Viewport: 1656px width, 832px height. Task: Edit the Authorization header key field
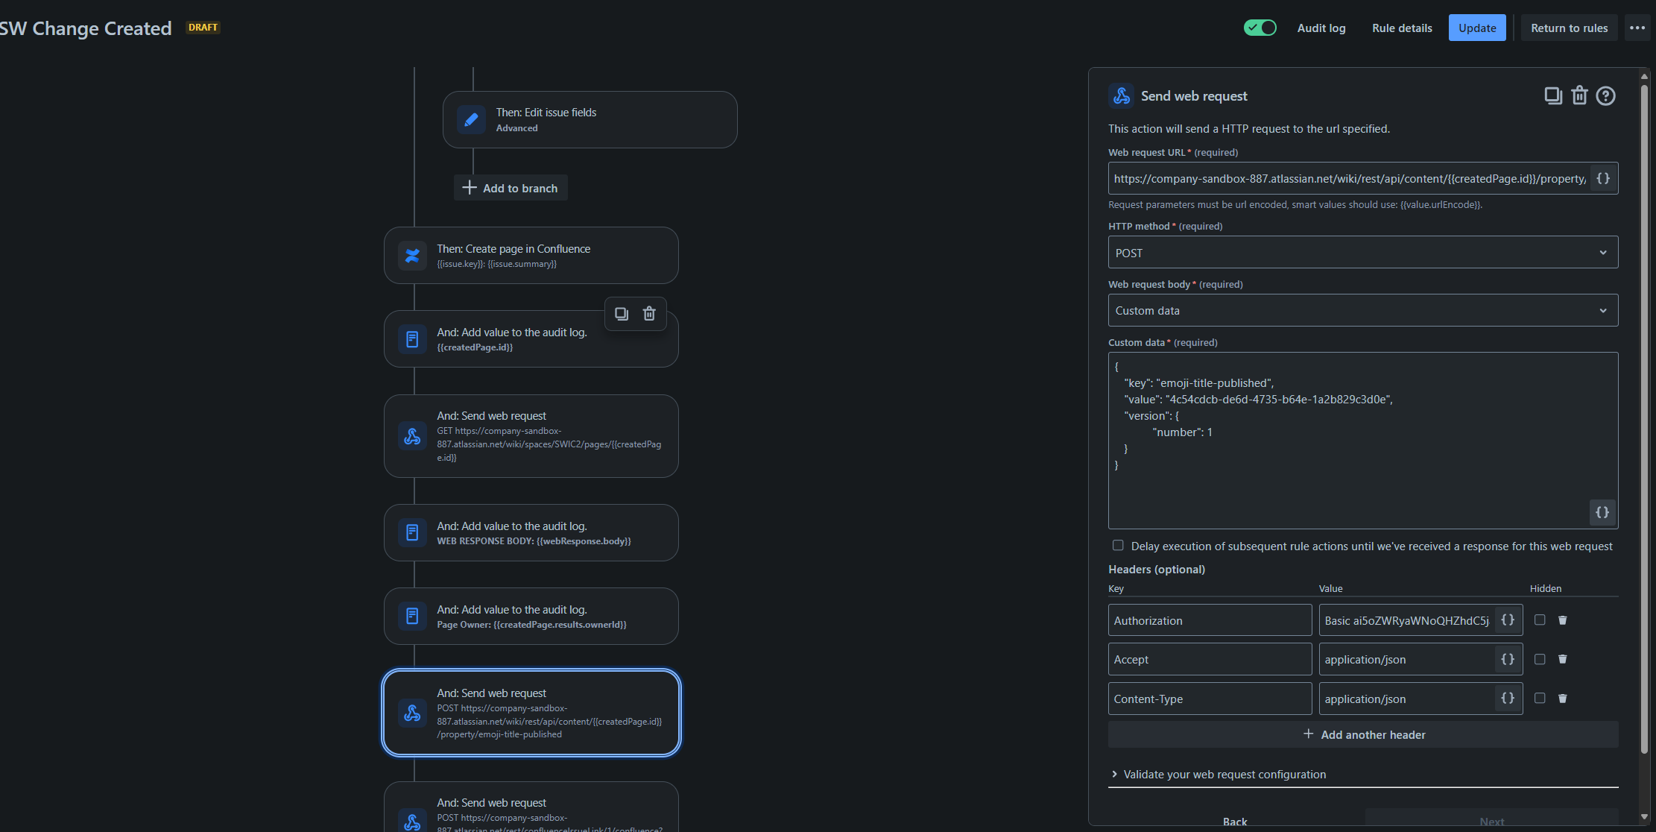1210,620
